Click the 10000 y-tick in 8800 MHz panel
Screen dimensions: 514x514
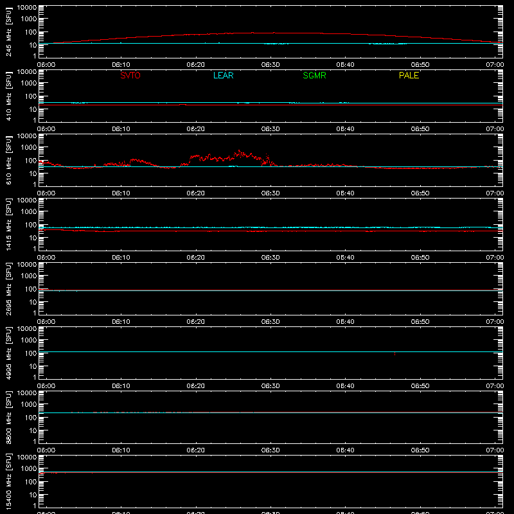click(27, 393)
